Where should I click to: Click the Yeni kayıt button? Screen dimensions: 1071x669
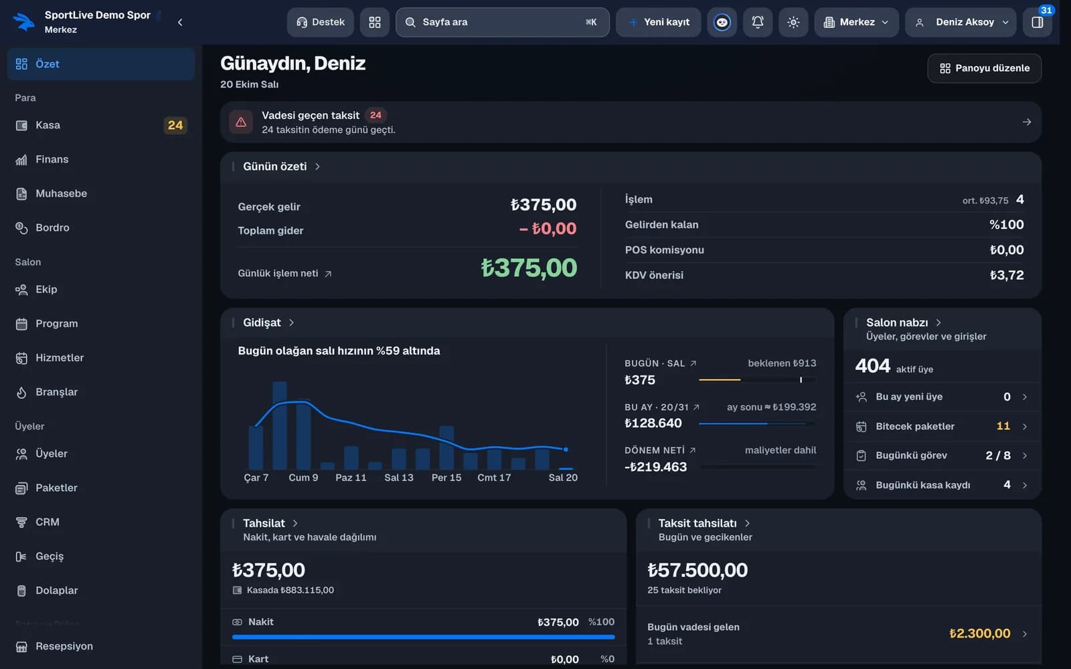659,22
